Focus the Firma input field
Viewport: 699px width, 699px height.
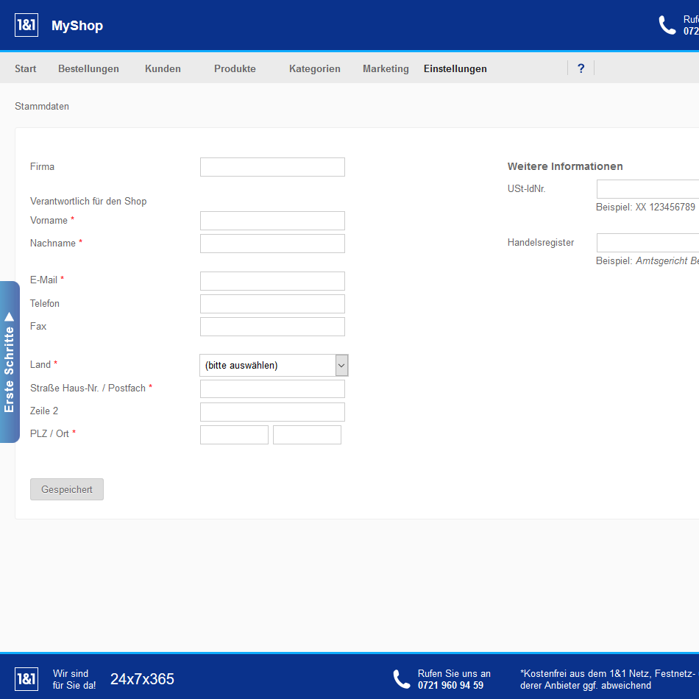tap(272, 167)
